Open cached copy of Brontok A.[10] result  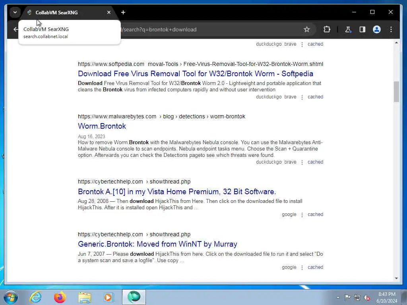[315, 214]
